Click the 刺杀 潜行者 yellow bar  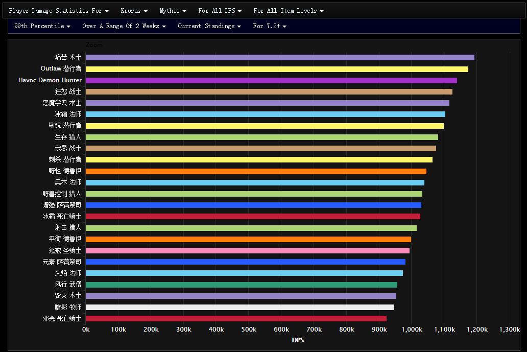pos(259,160)
